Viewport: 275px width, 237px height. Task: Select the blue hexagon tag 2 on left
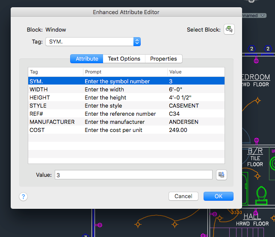point(251,49)
